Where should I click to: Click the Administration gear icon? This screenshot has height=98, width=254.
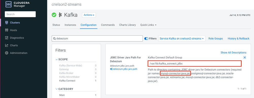click(x=7, y=53)
